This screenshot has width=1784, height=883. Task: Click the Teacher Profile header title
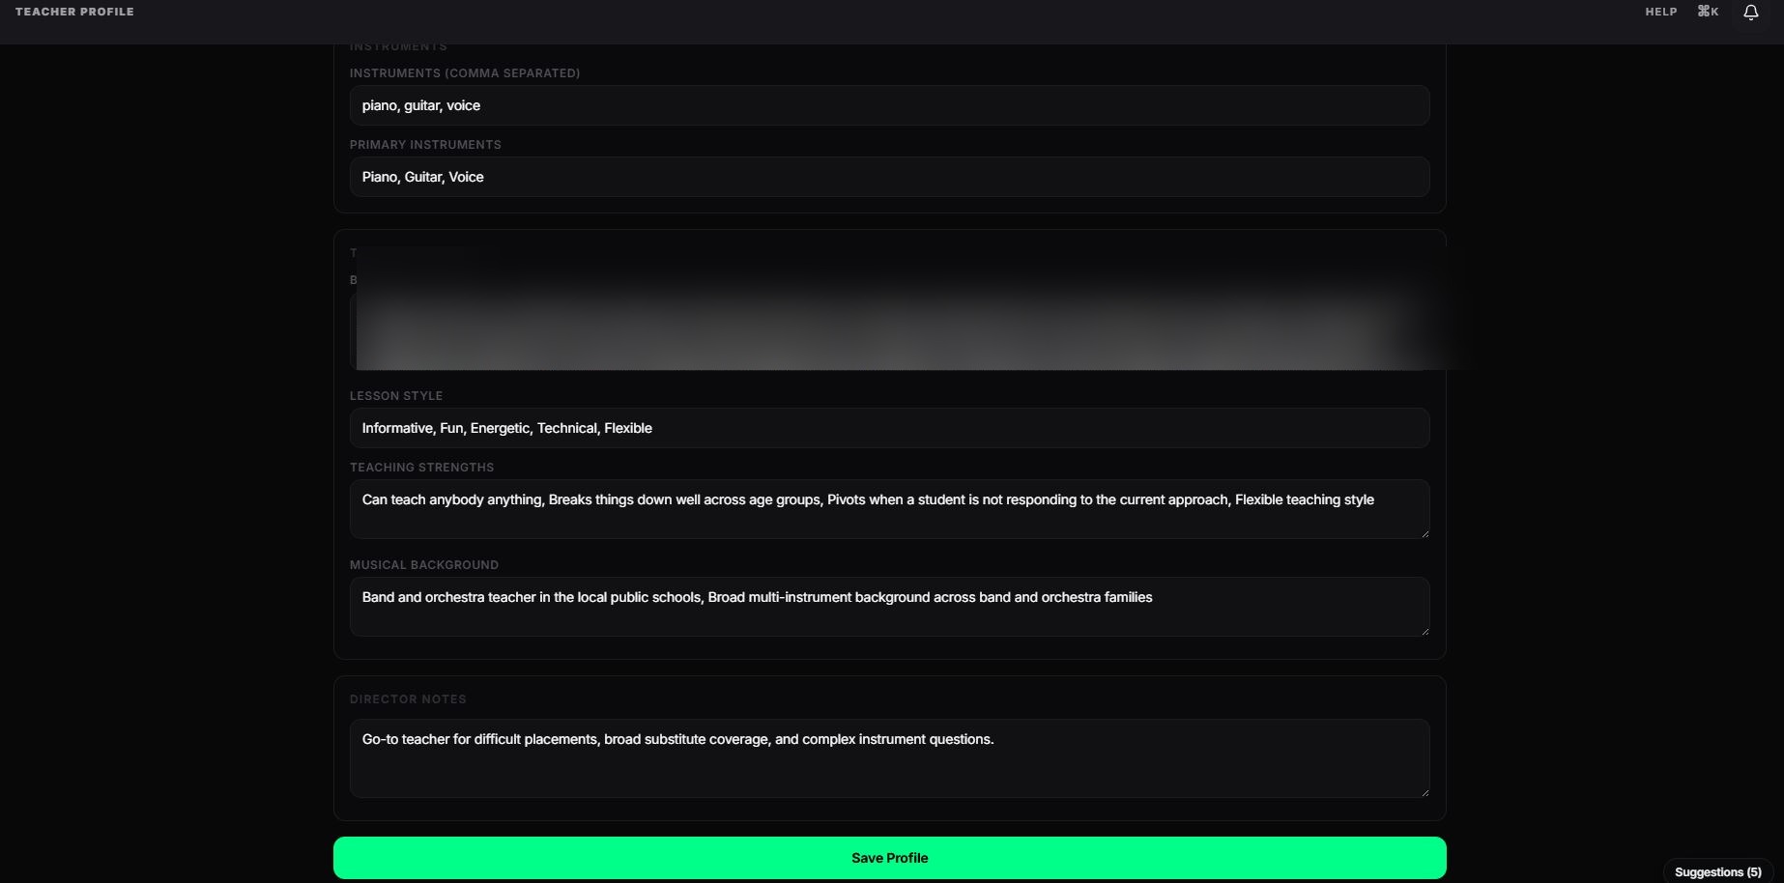(74, 12)
